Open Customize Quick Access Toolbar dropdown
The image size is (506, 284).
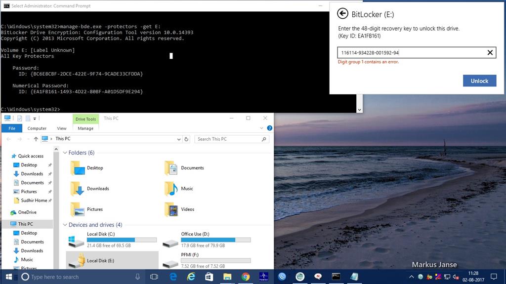[x=35, y=119]
